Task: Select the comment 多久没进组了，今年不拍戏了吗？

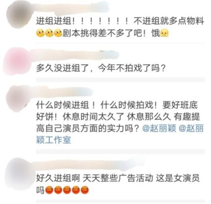Action: (x=101, y=68)
